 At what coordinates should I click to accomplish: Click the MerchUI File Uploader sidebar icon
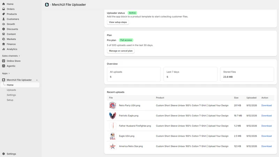[x=3, y=80]
